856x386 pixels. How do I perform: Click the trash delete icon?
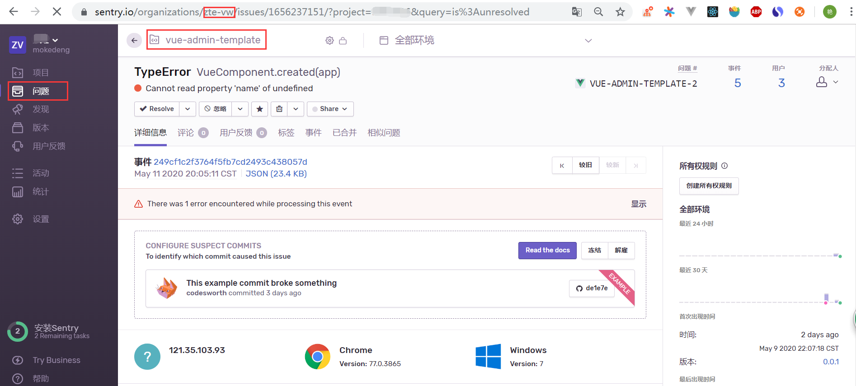[279, 109]
